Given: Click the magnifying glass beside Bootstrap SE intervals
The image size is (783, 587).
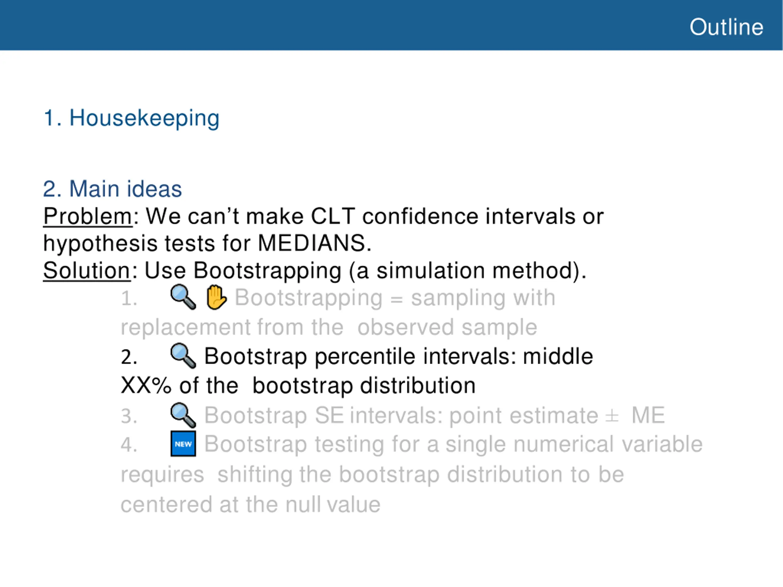Looking at the screenshot, I should tap(183, 415).
